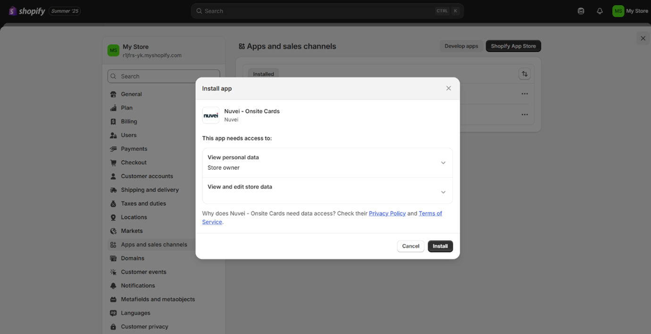Click the top Search bar

pos(327,11)
